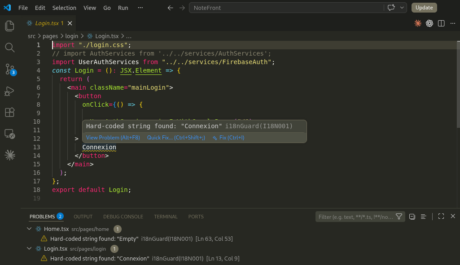
Task: Open the Search view in activity bar
Action: pyautogui.click(x=10, y=48)
